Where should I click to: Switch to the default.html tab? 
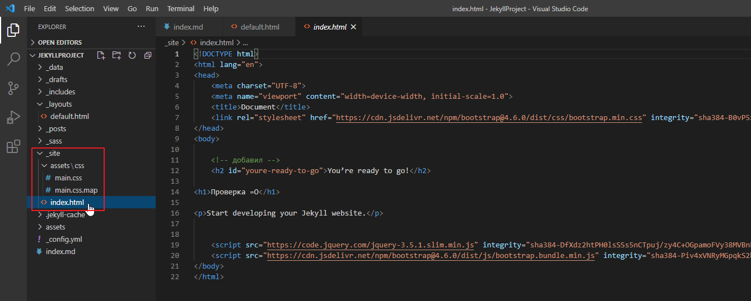pos(259,27)
